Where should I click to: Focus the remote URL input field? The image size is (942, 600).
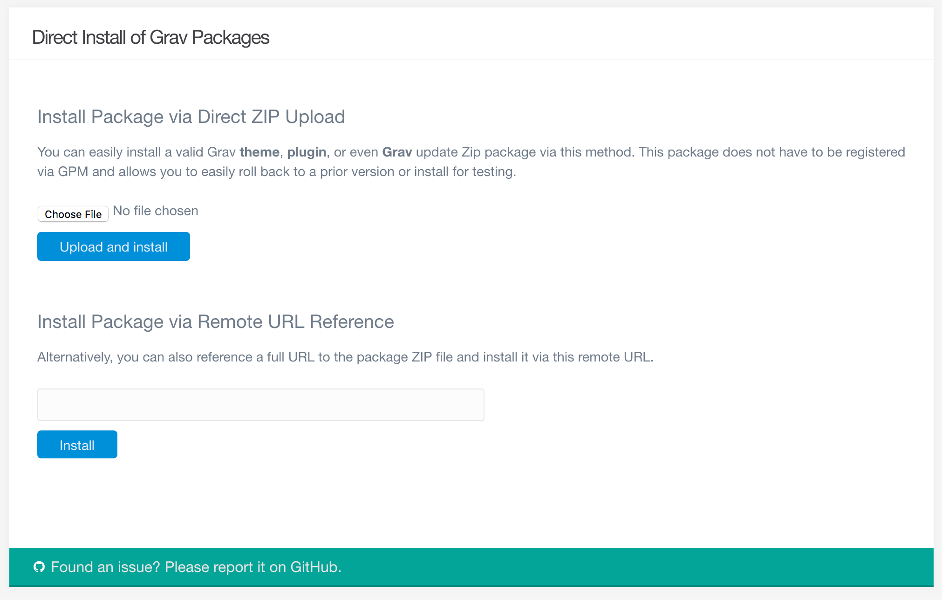point(260,405)
